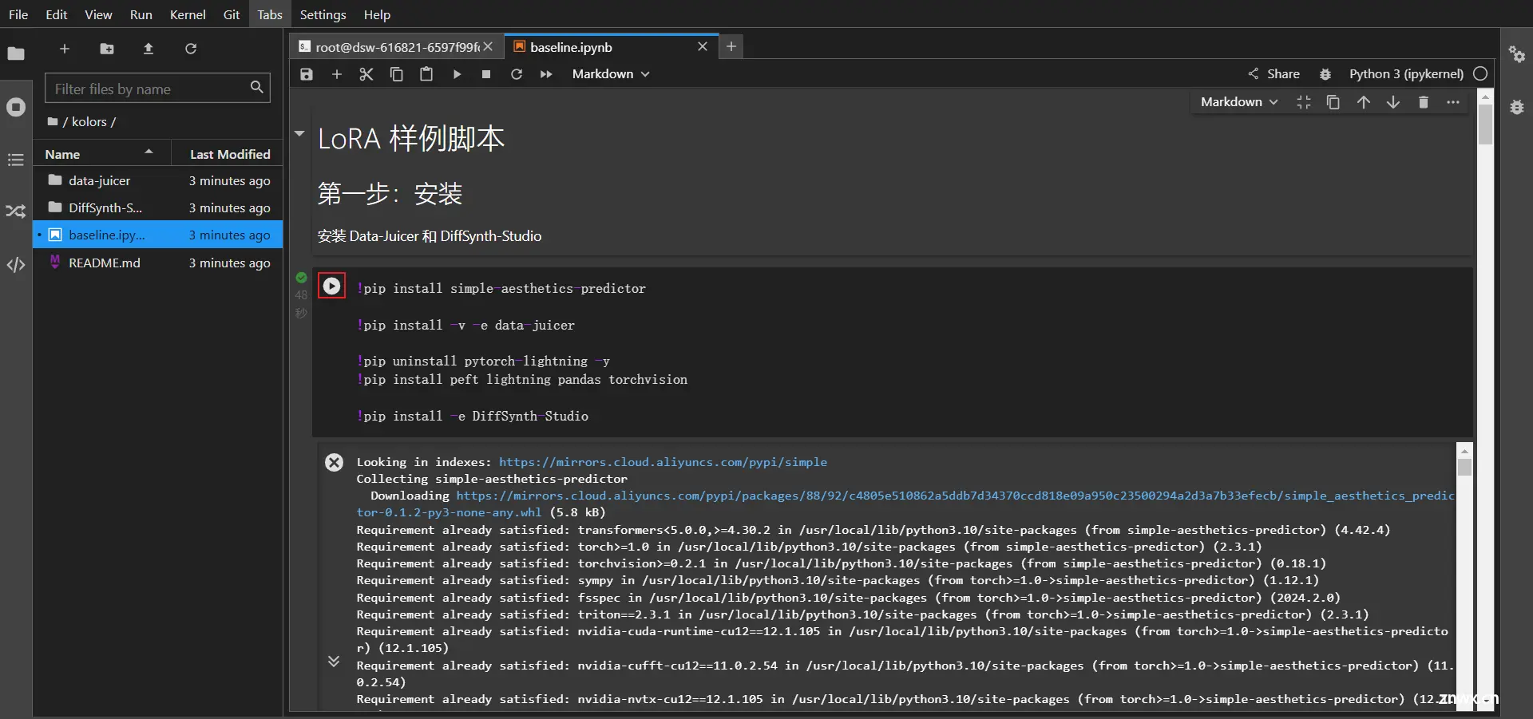The width and height of the screenshot is (1533, 719).
Task: Expand the output with double chevron
Action: click(x=334, y=661)
